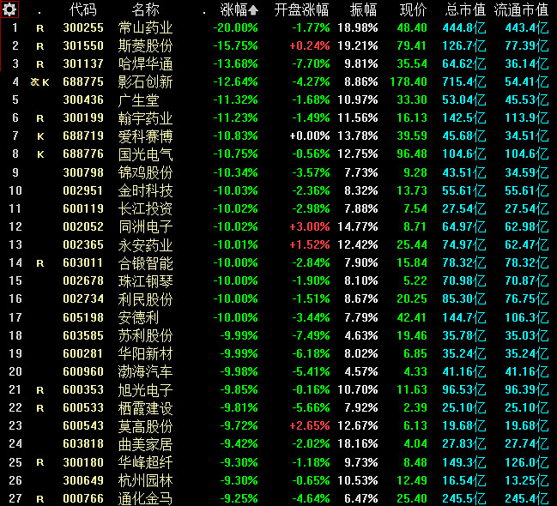Select stock 斯菱股份
Screen dimensions: 557x506
[145, 45]
